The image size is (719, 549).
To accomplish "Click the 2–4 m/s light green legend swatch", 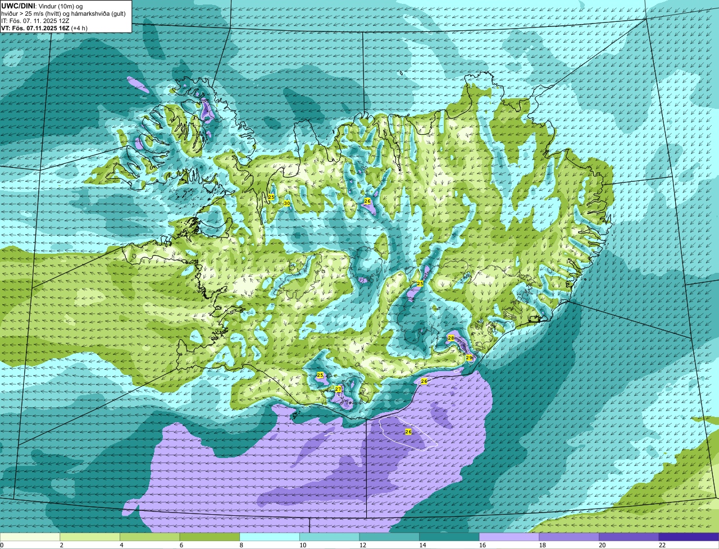I will [x=90, y=537].
